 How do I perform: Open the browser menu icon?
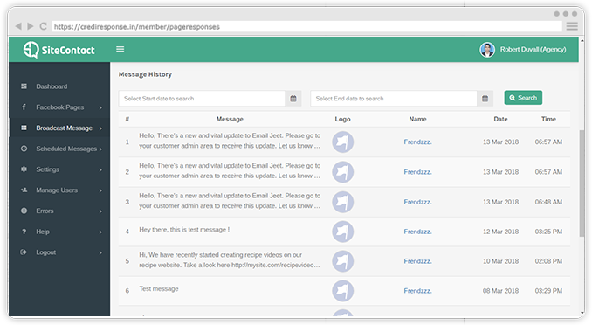click(x=572, y=26)
